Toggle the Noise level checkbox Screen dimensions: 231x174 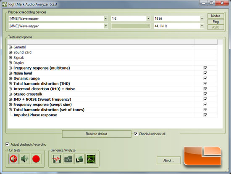205,73
